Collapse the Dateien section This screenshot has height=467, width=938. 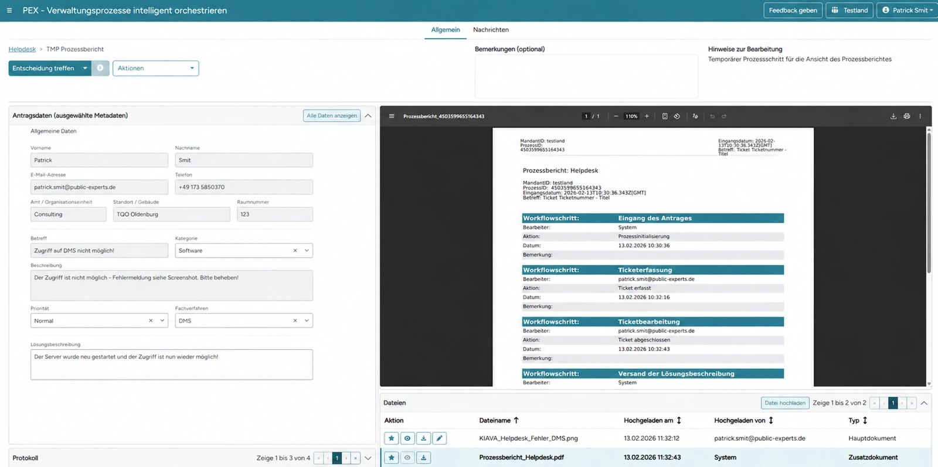pyautogui.click(x=924, y=403)
